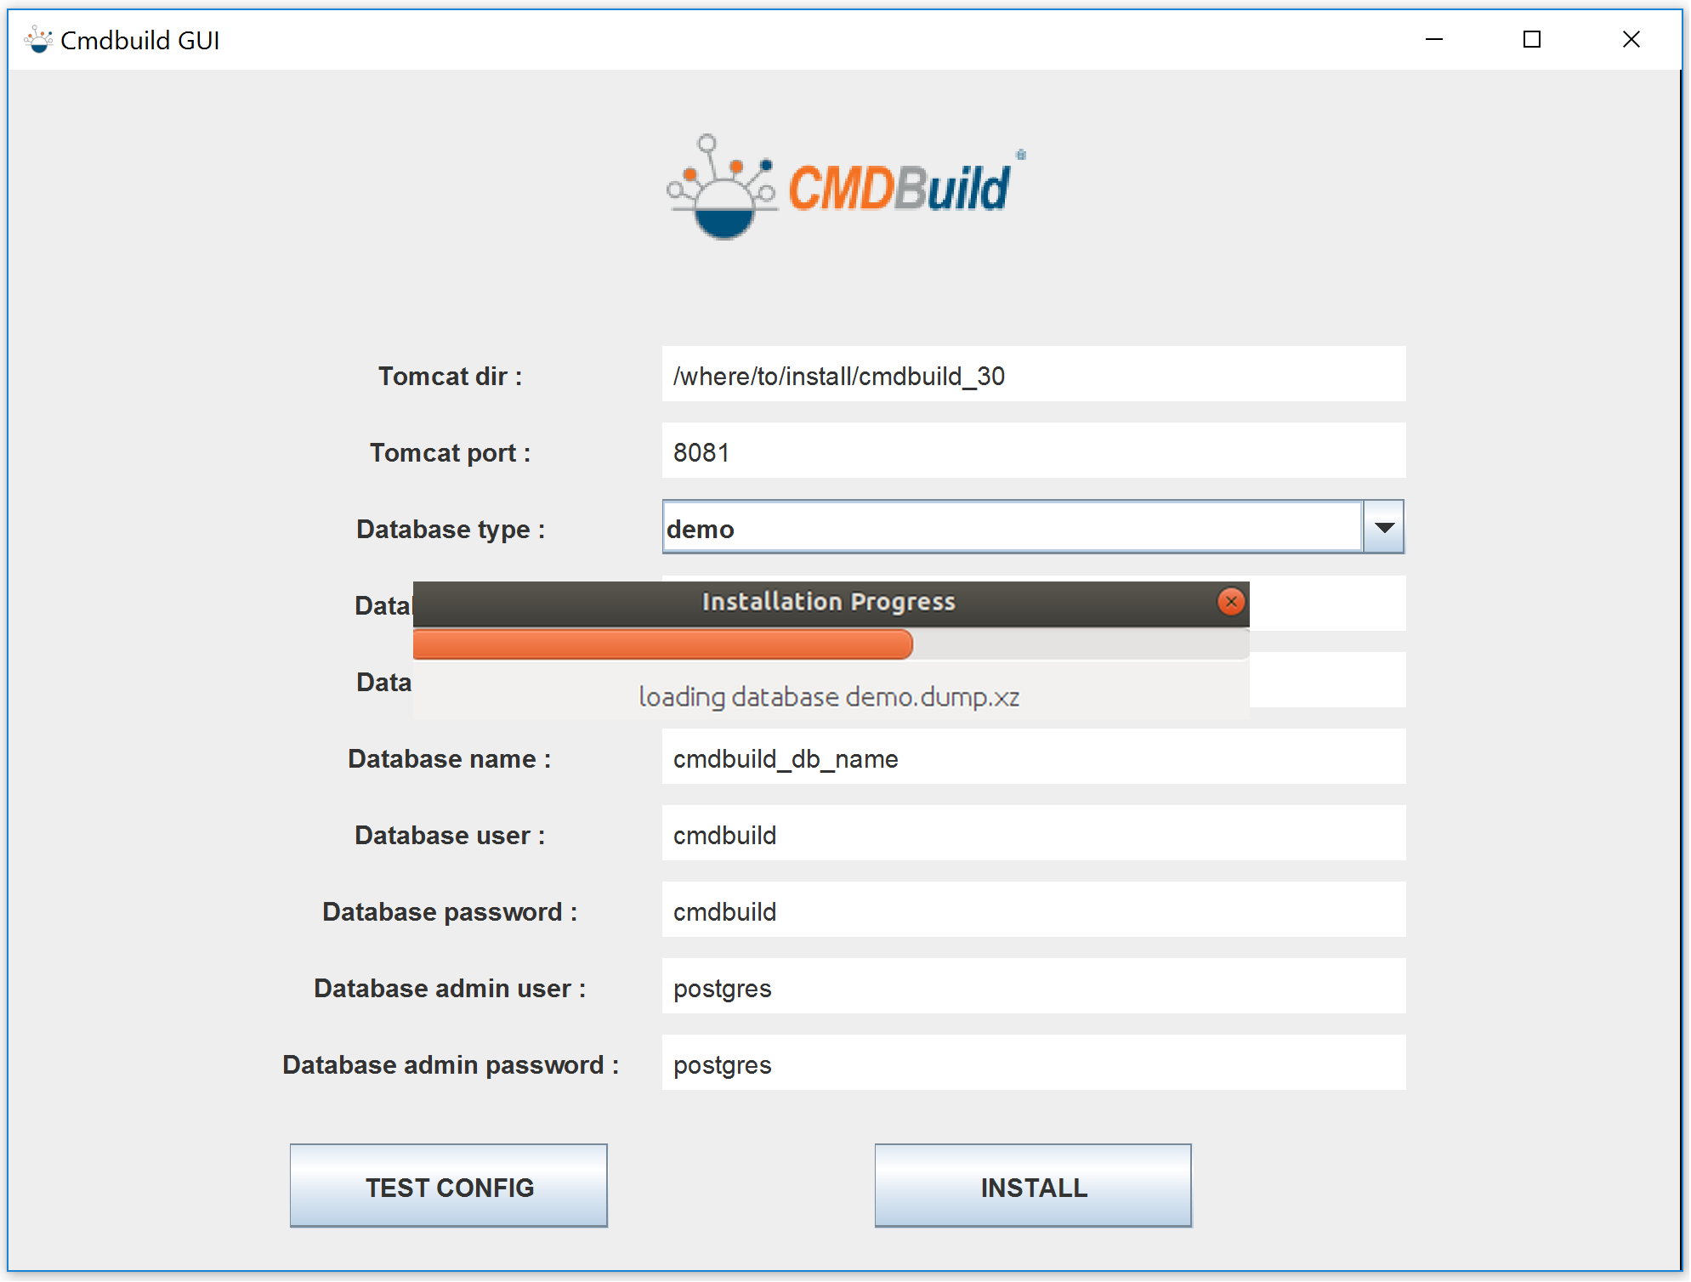Click the Database admin password field

pyautogui.click(x=1033, y=1064)
